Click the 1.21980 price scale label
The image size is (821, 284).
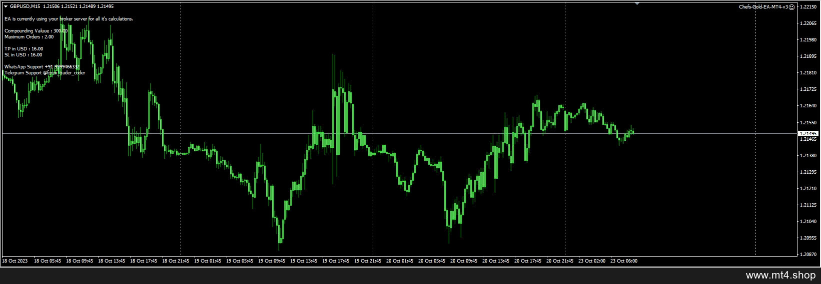[x=808, y=40]
